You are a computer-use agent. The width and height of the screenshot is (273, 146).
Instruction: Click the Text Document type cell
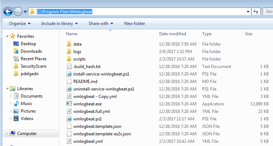tap(216, 67)
